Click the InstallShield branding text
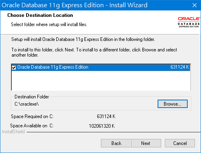Viewport: 201px width, 153px height. (x=13, y=132)
